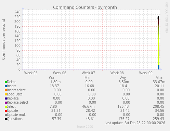
Task: Click the red Update legend swatch
Action: (6, 111)
